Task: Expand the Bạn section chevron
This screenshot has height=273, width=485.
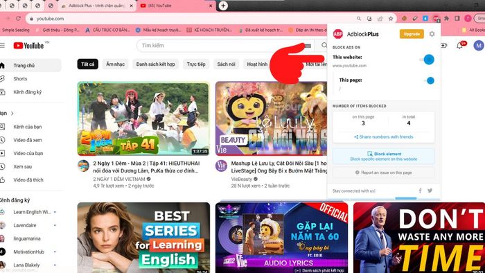Action: tap(12, 114)
